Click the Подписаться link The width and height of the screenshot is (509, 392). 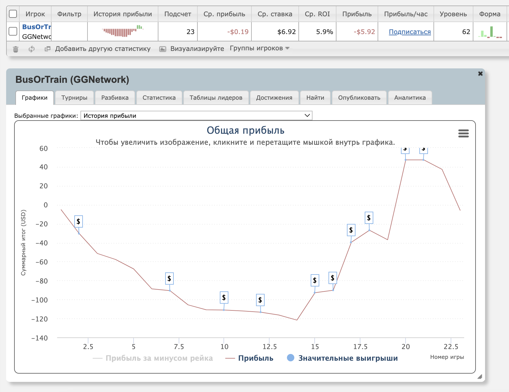(410, 32)
